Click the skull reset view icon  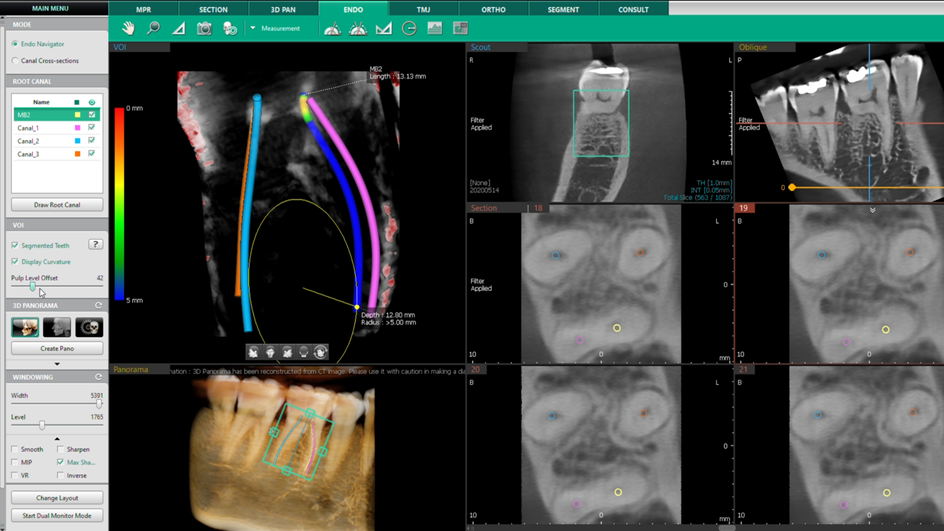tap(230, 29)
